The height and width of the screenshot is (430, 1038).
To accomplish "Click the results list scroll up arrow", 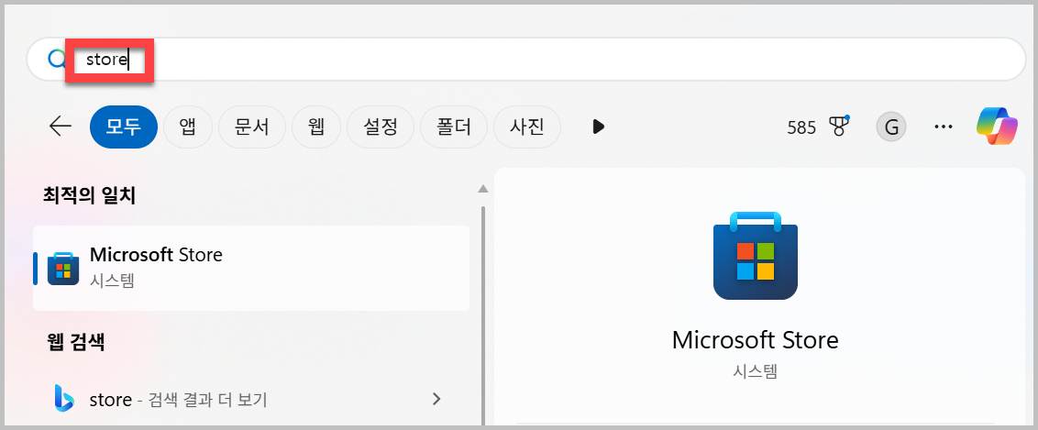I will coord(483,189).
